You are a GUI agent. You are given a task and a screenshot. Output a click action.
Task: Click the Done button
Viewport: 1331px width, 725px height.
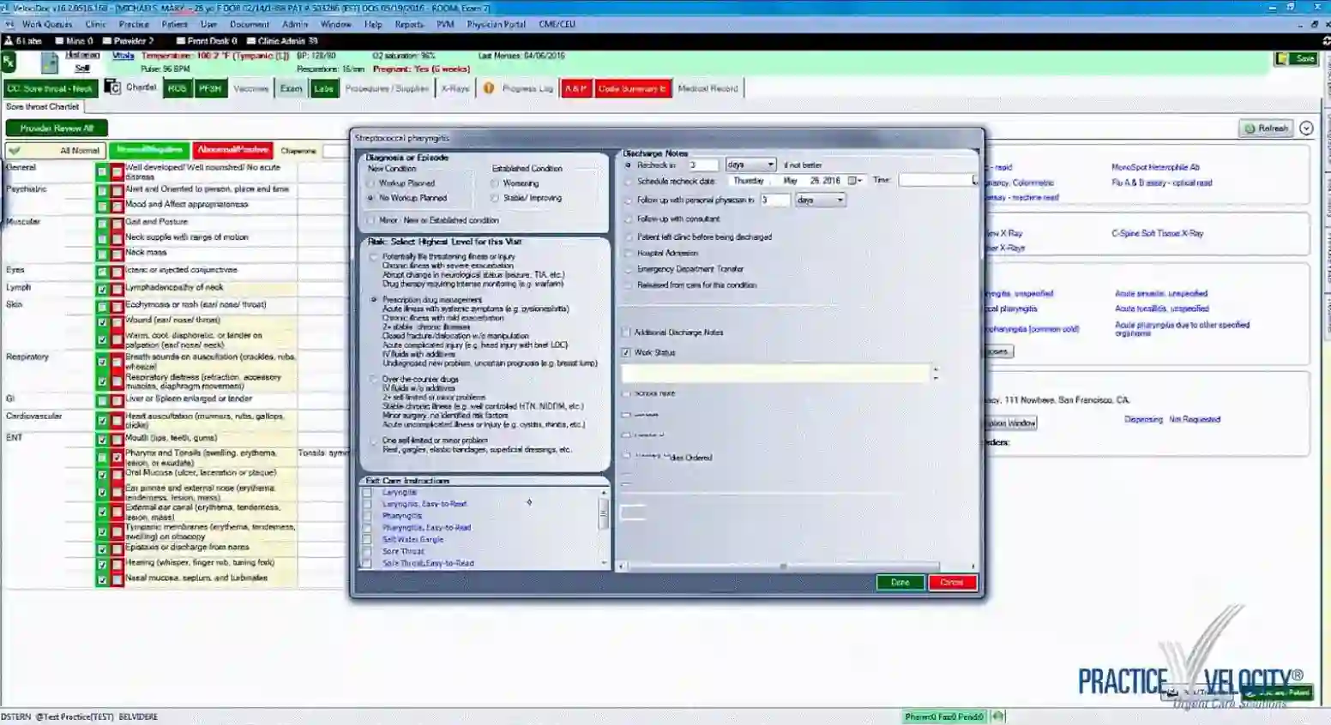tap(900, 582)
